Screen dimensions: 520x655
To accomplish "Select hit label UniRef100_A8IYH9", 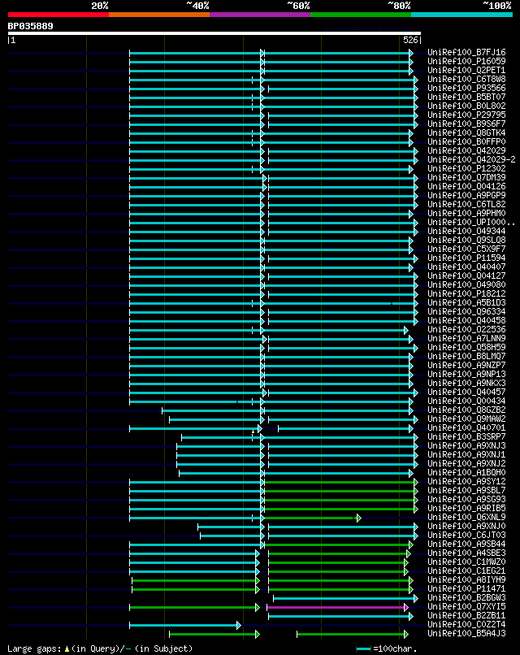I will [x=466, y=579].
